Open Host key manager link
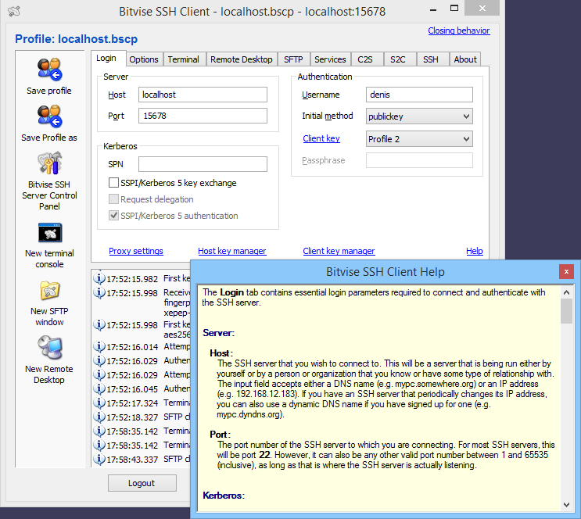 coord(232,251)
